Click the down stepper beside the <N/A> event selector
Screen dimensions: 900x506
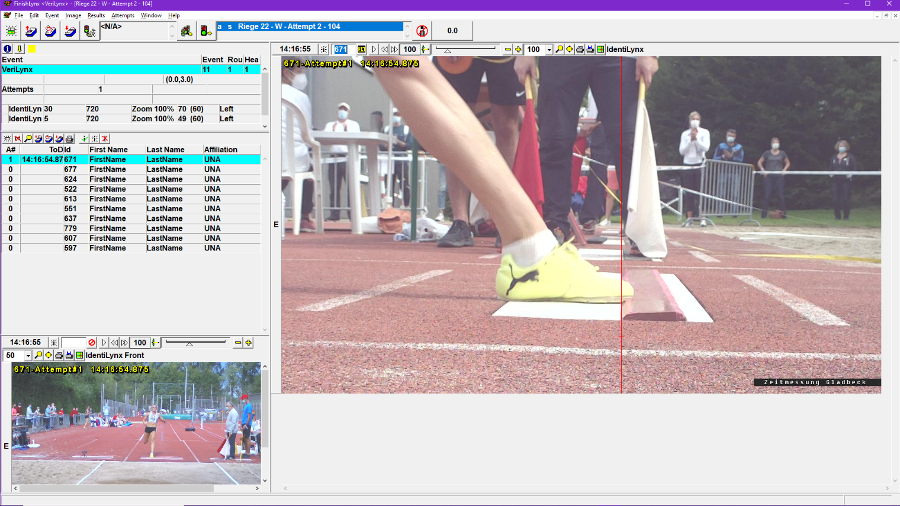pos(172,36)
